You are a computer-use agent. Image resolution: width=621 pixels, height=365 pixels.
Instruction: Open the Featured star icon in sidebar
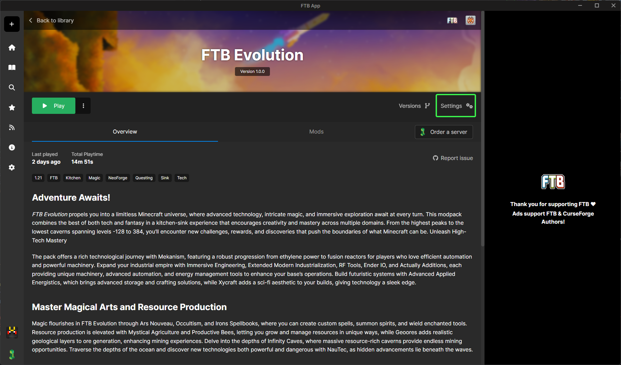point(12,107)
